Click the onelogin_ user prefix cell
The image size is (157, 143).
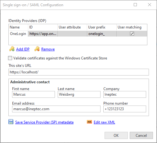tap(102, 34)
